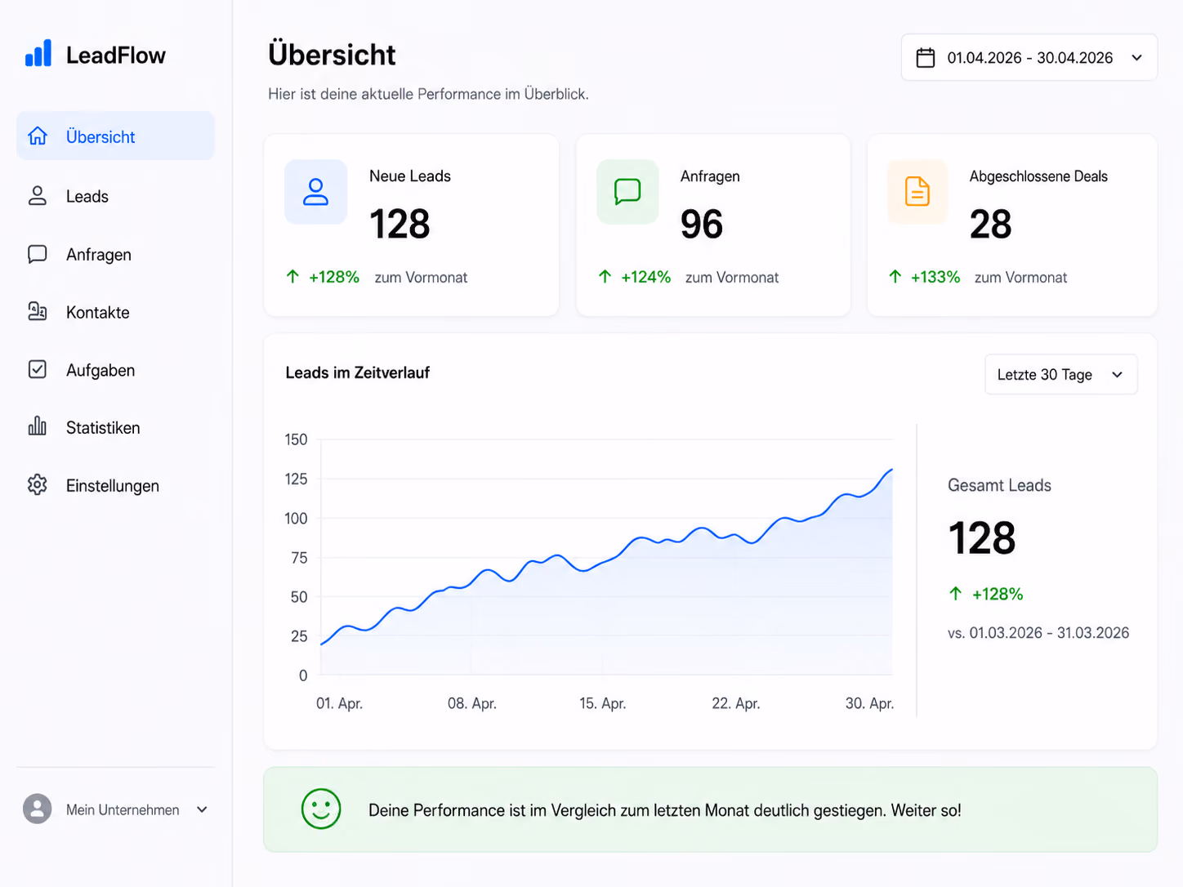This screenshot has width=1183, height=887.
Task: Click the speech bubble icon beside Anfragen in sidebar
Action: pos(38,254)
